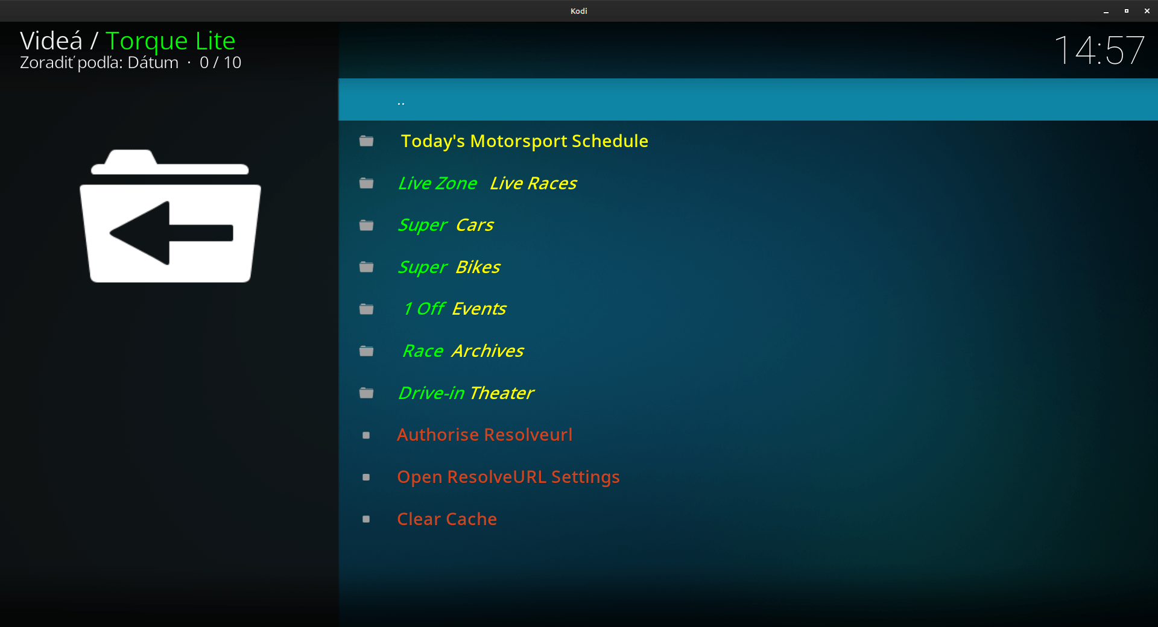1158x627 pixels.
Task: Open the 1 Off Events folder
Action: (x=748, y=309)
